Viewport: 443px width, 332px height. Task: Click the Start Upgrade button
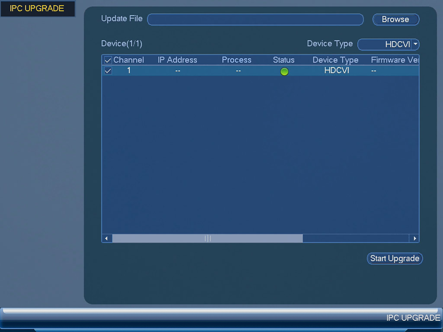click(395, 259)
